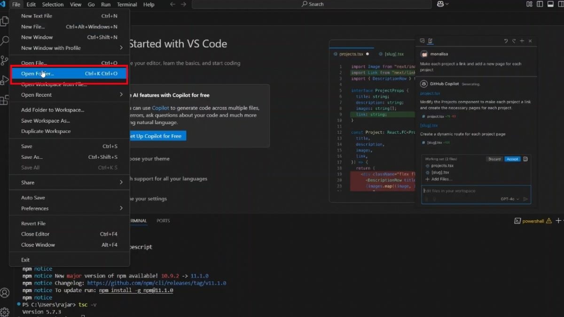This screenshot has height=317, width=564.
Task: Choose Open Workspace from File...
Action: [70, 85]
